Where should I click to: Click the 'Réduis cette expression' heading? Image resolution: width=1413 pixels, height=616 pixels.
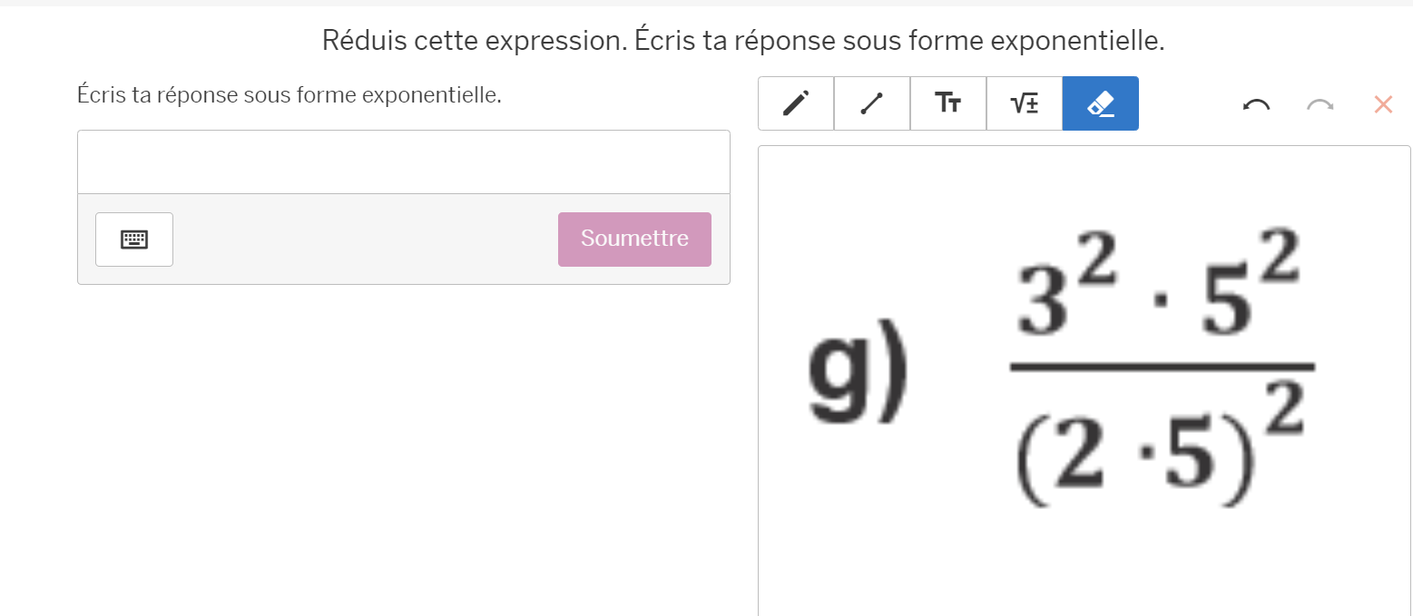click(743, 41)
